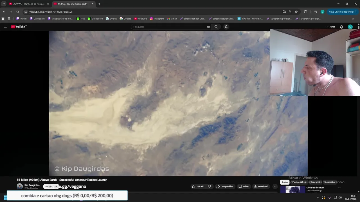This screenshot has height=202, width=360.
Task: Open YouTube notifications bell
Action: [x=341, y=27]
